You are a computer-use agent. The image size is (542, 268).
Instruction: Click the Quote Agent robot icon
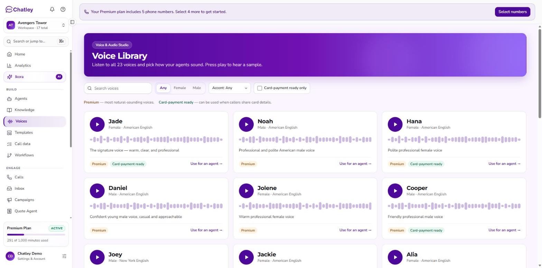click(x=9, y=211)
